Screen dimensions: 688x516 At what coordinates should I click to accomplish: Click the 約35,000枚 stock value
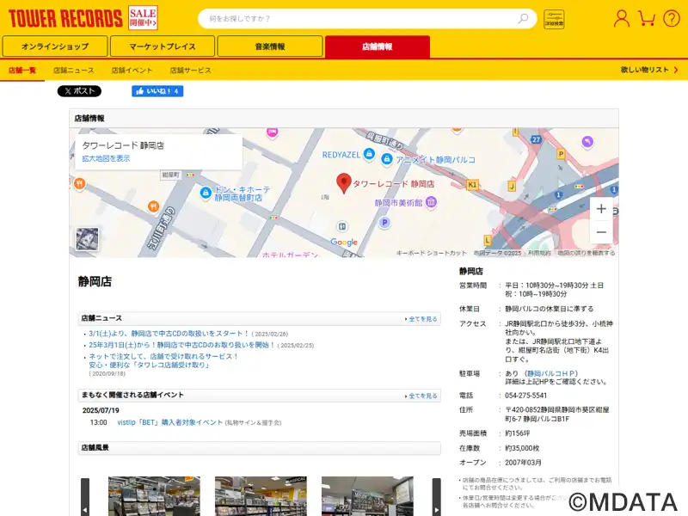tap(522, 448)
